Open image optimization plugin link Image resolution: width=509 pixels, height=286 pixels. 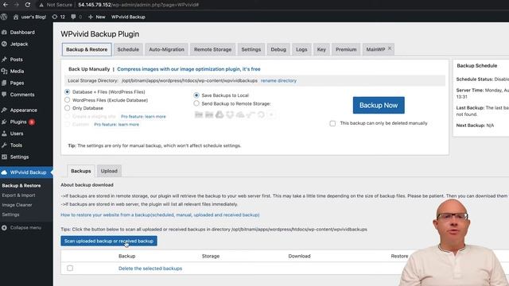(188, 69)
